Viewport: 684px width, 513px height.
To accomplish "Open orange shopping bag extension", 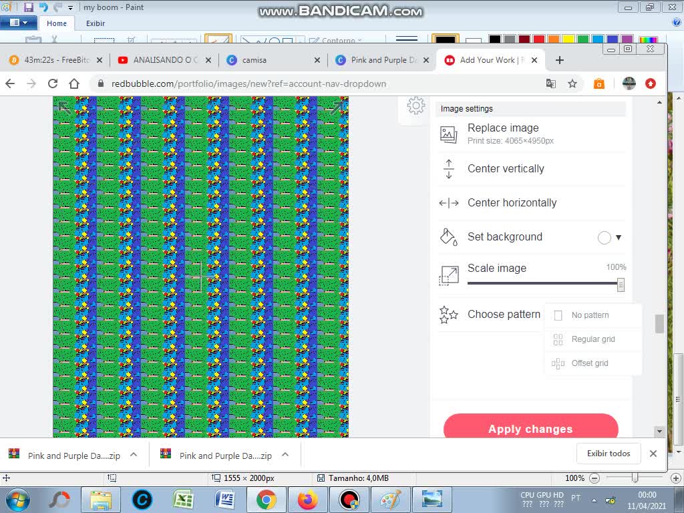I will [599, 83].
